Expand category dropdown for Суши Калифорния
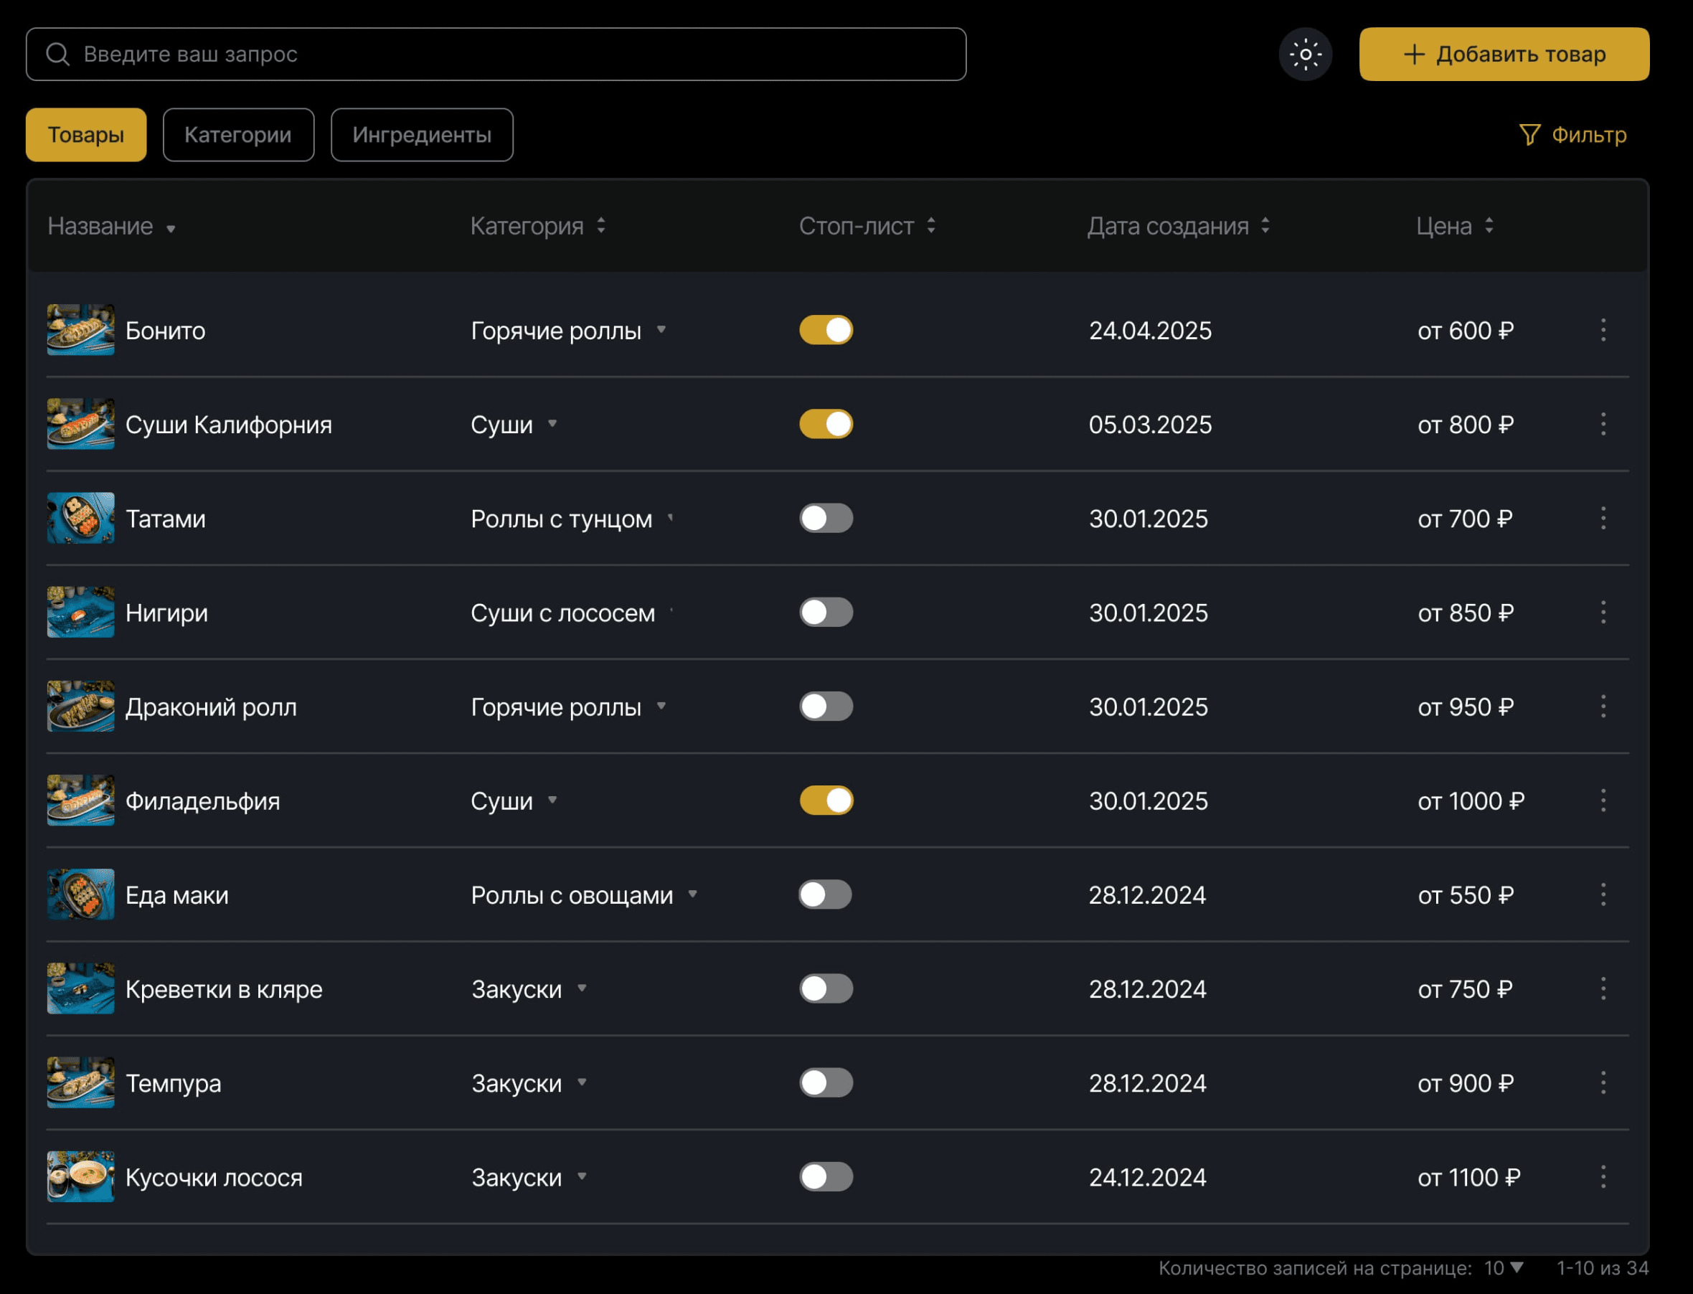 point(552,424)
